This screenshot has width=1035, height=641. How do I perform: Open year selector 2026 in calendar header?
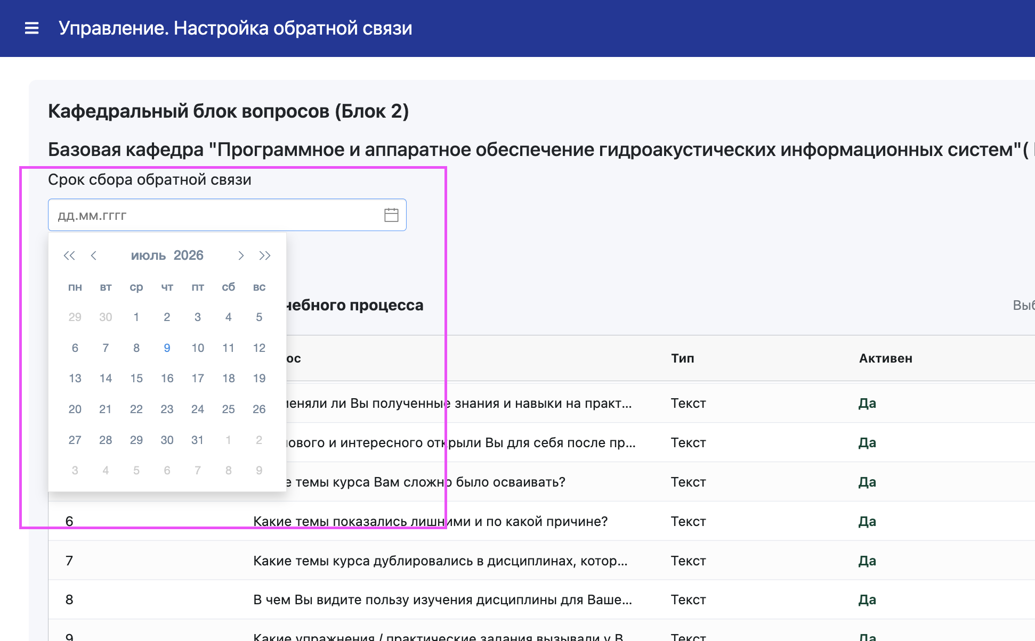(189, 256)
